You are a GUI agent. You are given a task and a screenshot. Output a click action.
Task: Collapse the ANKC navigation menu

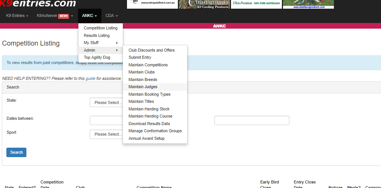point(90,16)
